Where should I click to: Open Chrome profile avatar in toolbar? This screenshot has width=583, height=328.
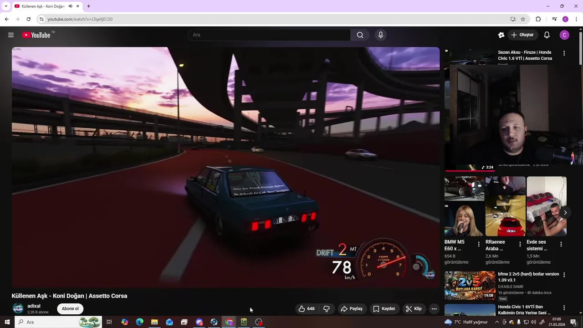tap(565, 19)
